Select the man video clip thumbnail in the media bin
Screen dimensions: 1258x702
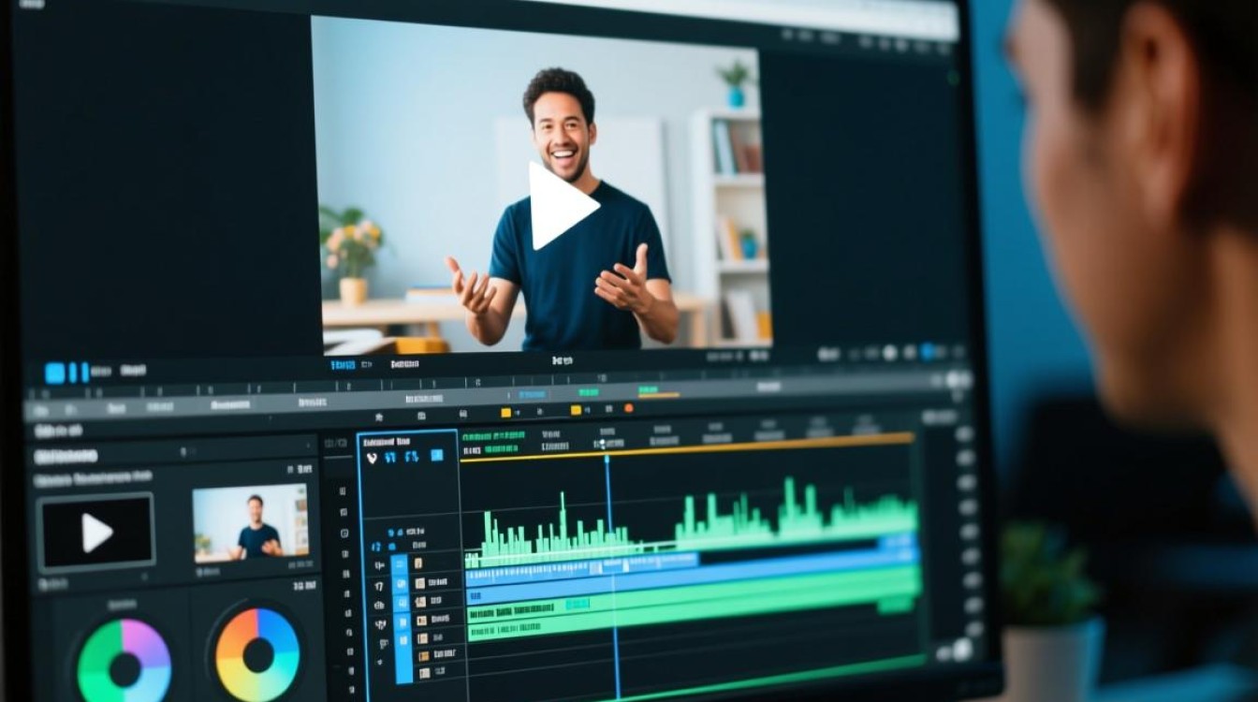click(x=250, y=521)
